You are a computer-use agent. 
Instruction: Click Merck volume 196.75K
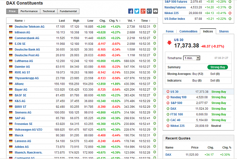click(x=129, y=135)
